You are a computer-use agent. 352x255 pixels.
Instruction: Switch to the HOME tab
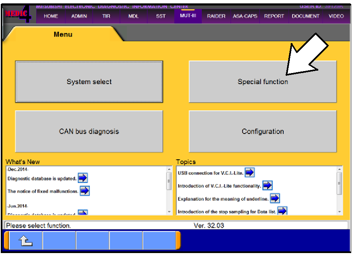(51, 16)
